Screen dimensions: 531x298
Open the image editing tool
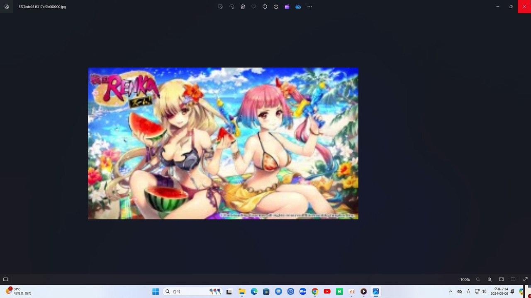pos(221,7)
